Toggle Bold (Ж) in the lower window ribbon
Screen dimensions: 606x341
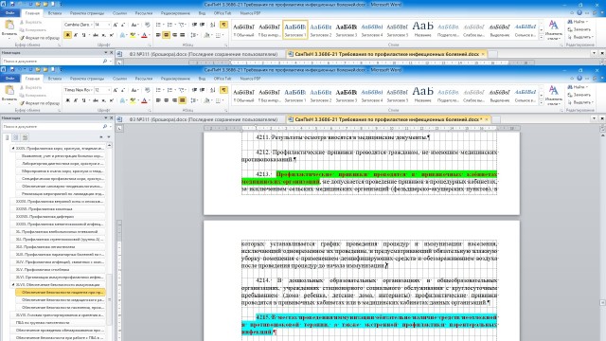pyautogui.click(x=67, y=100)
